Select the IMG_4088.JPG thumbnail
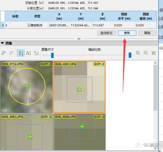The image size is (163, 152). [x=79, y=132]
